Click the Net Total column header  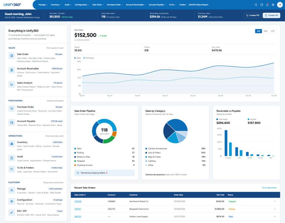click(220, 195)
